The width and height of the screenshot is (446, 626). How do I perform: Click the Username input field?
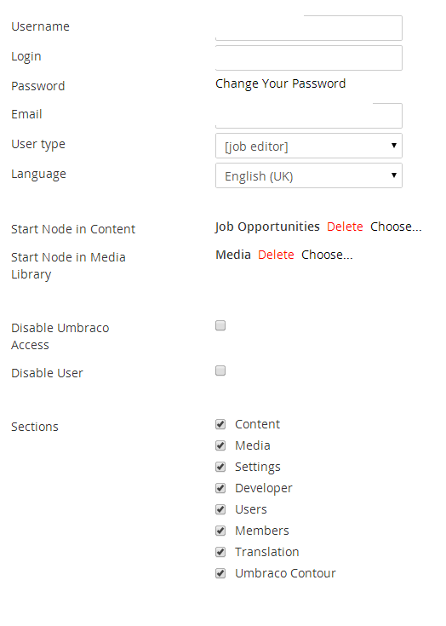[309, 28]
